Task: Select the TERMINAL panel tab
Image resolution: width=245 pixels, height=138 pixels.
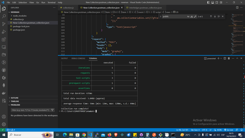Action: 93,58
